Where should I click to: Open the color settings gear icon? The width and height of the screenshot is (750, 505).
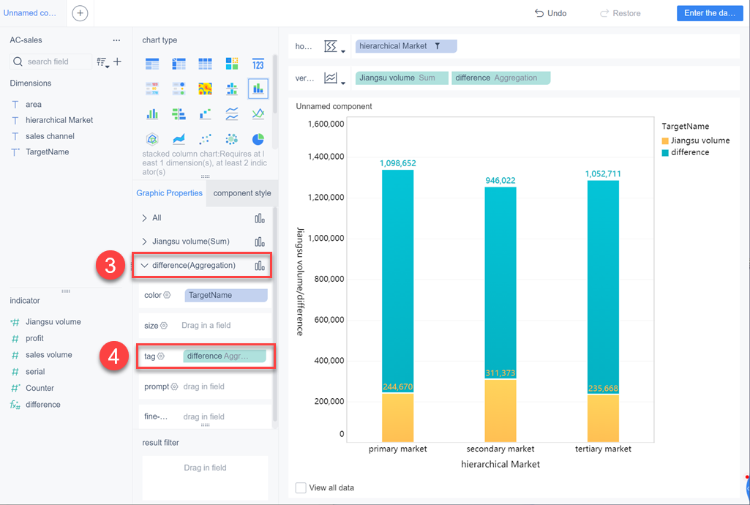[x=167, y=295]
